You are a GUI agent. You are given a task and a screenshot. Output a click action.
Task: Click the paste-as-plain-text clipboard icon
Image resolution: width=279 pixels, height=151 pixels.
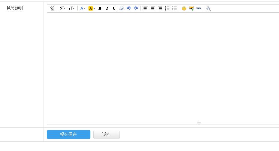click(x=52, y=8)
